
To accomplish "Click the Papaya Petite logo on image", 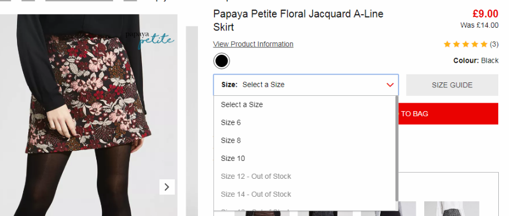I will [150, 39].
